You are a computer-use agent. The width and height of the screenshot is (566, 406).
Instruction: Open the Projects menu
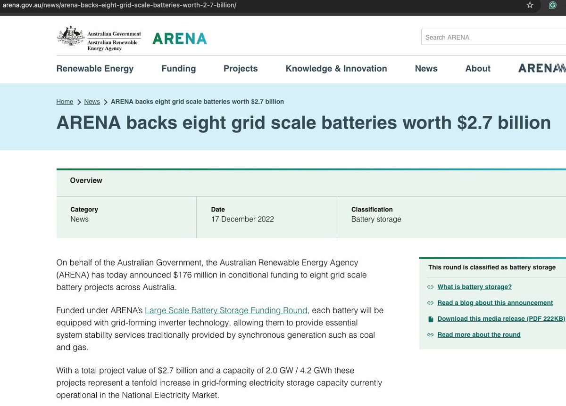click(x=241, y=68)
